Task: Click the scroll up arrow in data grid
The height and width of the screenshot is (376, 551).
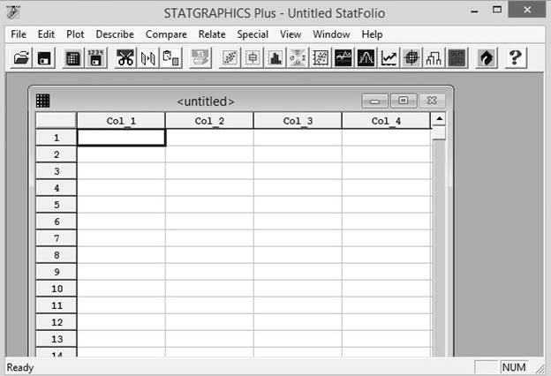Action: coord(439,119)
